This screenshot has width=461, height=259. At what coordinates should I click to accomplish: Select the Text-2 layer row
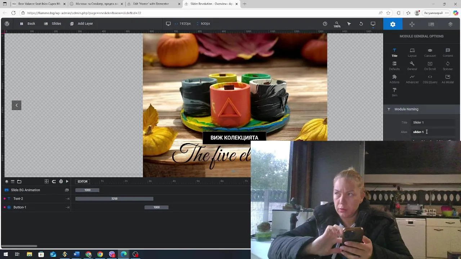tap(36, 199)
